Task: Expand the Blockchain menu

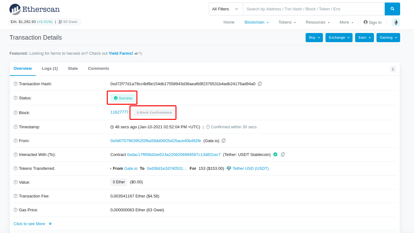Action: [256, 22]
